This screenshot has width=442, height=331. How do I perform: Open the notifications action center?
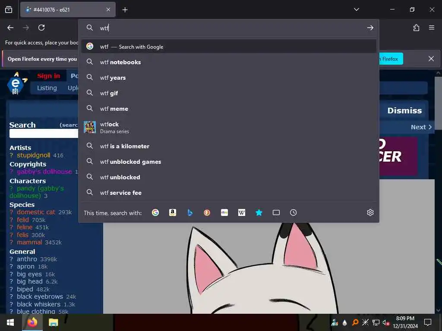tap(428, 322)
